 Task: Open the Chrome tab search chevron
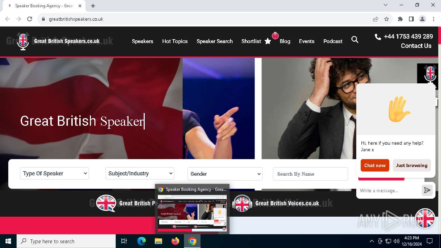pyautogui.click(x=386, y=5)
